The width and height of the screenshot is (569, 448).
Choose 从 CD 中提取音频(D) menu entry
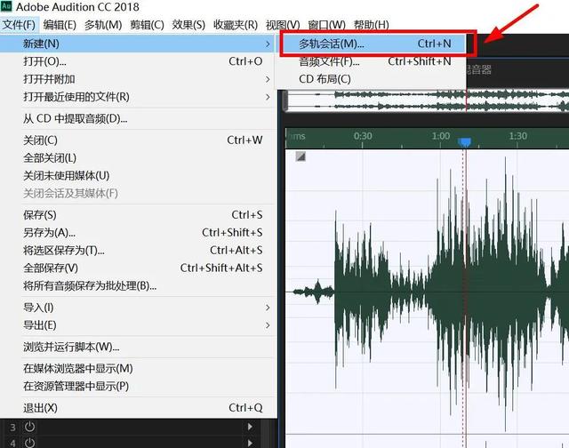pyautogui.click(x=76, y=118)
